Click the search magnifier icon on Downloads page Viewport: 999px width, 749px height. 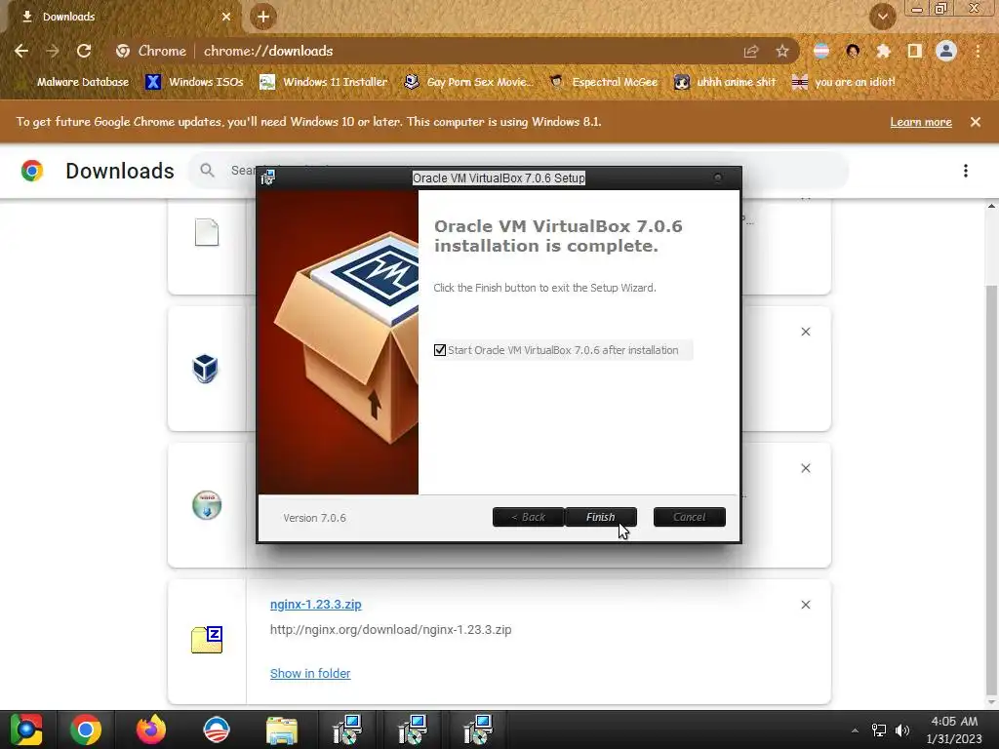207,171
